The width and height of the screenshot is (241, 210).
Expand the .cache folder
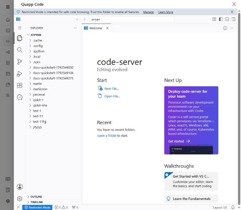(30, 40)
